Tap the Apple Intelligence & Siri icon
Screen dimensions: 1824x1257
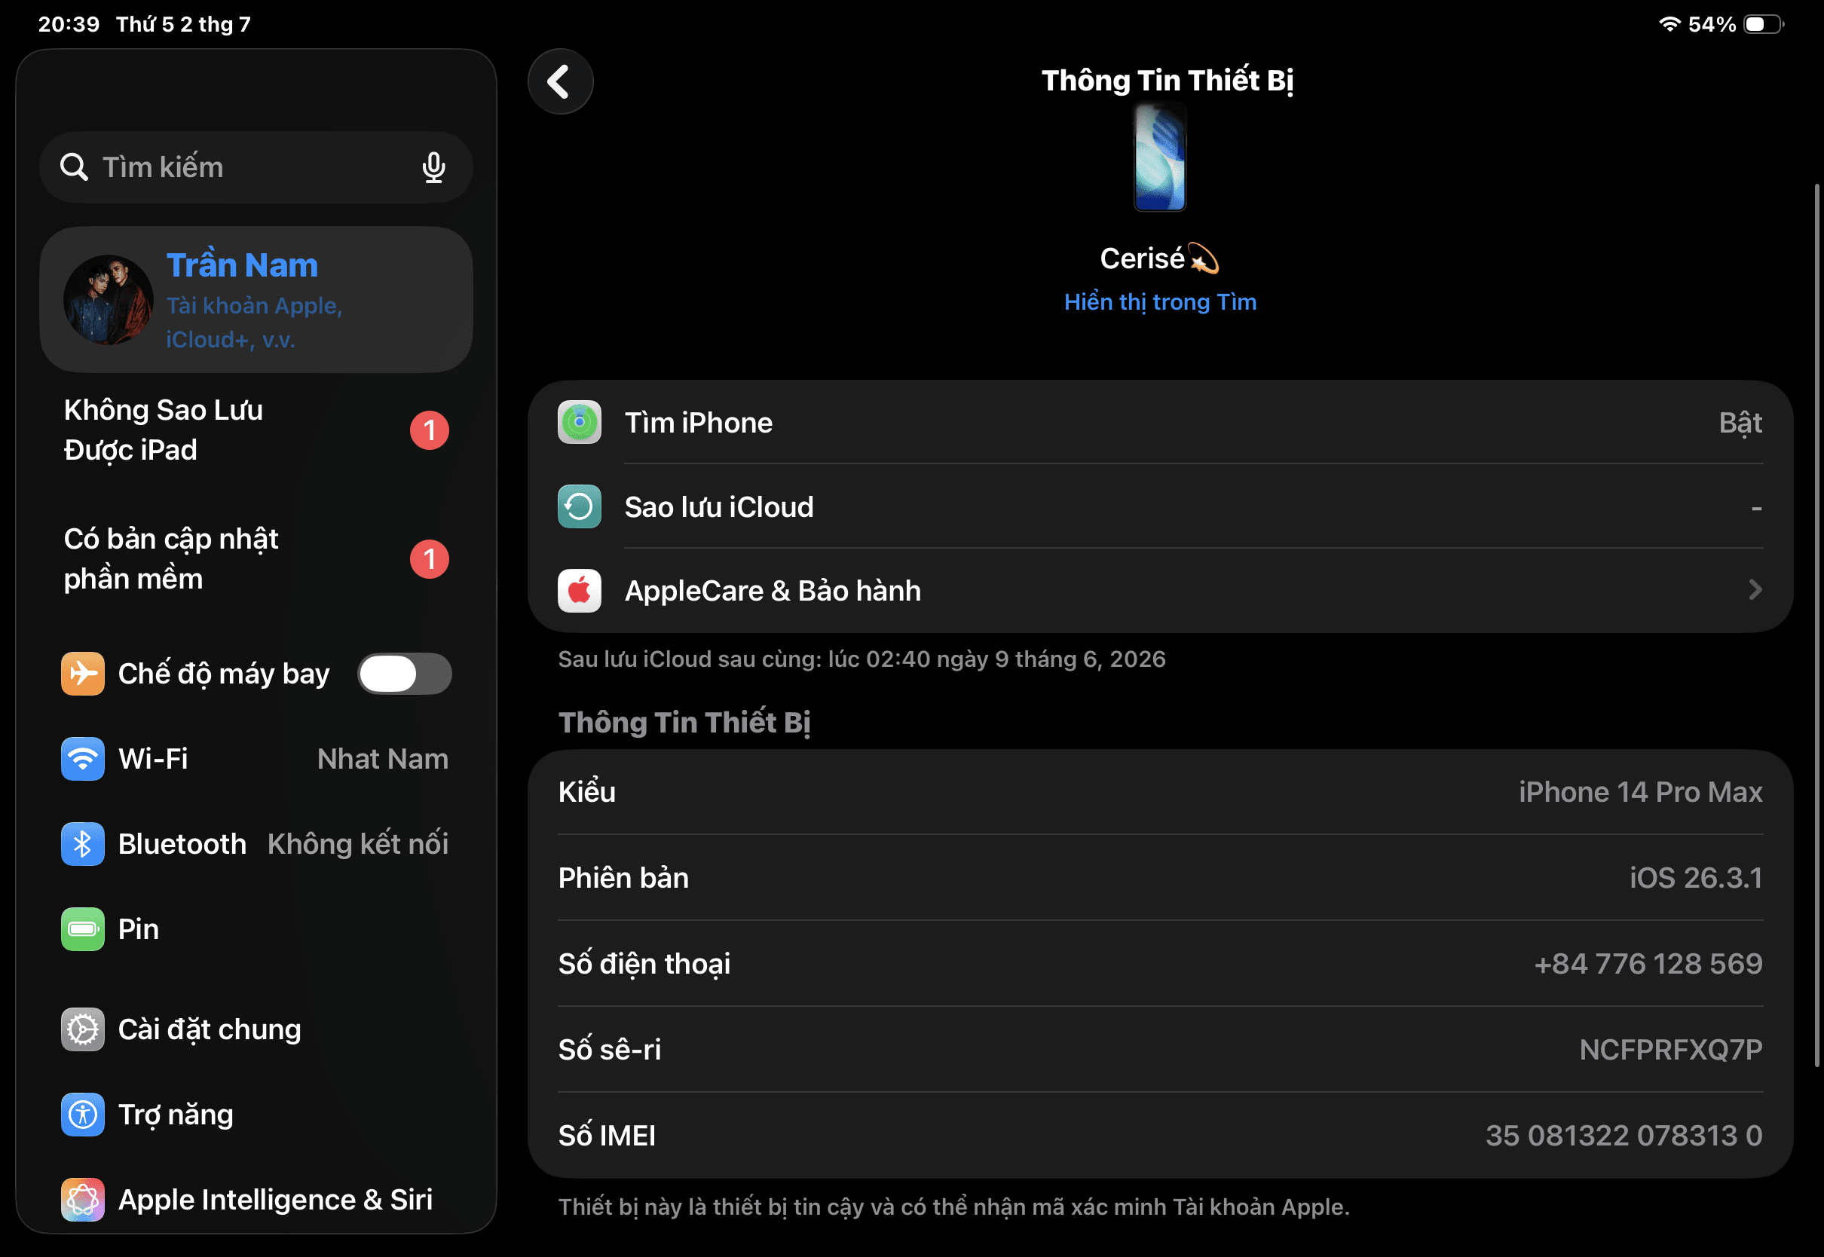(x=83, y=1200)
